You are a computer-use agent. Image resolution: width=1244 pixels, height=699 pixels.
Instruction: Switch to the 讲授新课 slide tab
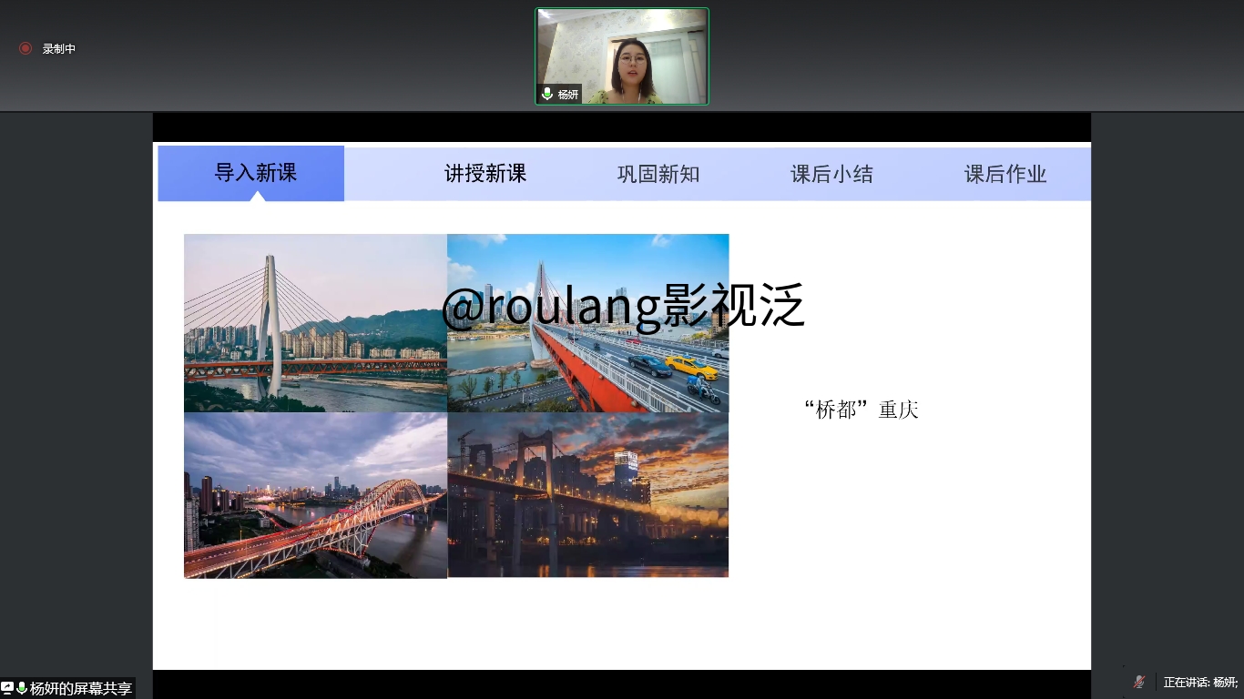[485, 174]
